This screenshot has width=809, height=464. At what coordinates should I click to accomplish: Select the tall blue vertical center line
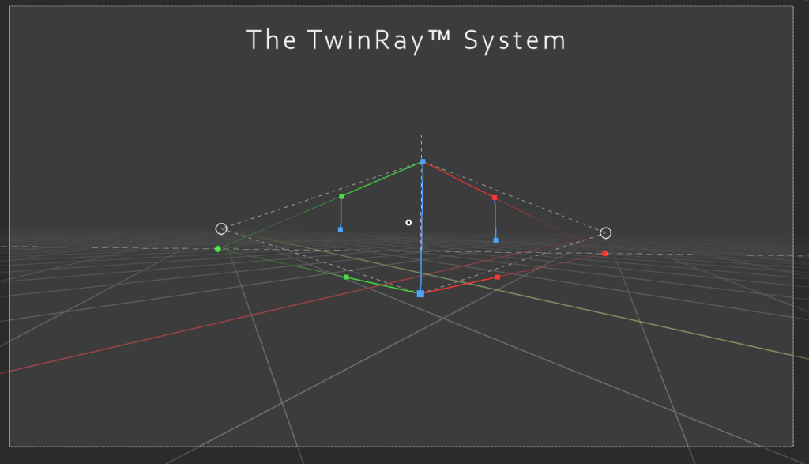click(422, 229)
